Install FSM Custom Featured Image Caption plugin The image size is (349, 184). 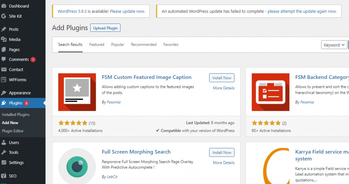[x=222, y=78]
